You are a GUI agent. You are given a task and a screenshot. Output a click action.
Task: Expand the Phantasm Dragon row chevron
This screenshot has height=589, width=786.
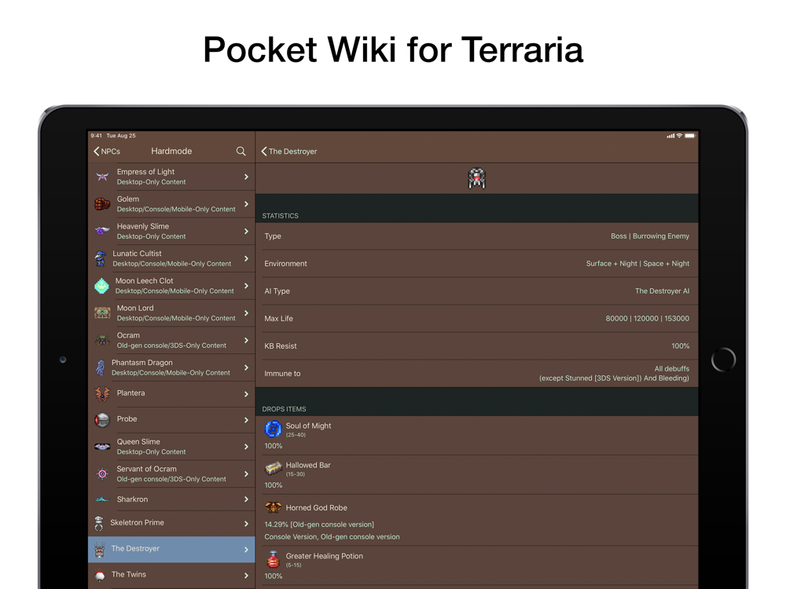click(x=246, y=368)
